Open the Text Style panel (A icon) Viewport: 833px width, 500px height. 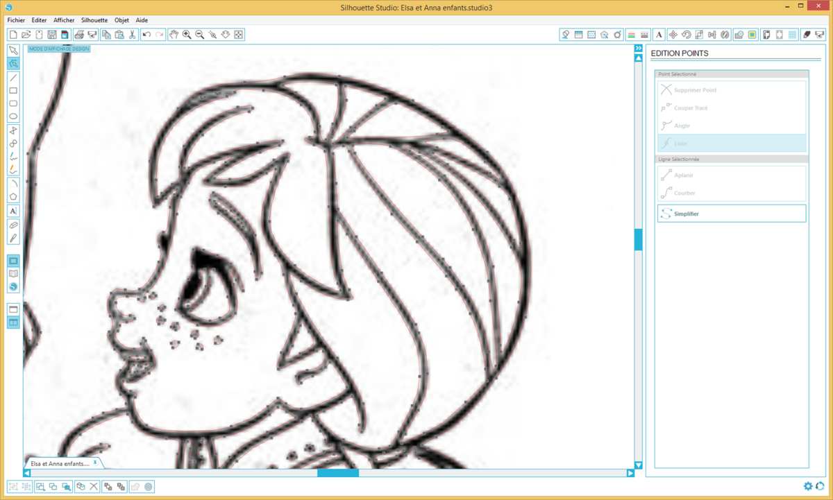[x=659, y=34]
